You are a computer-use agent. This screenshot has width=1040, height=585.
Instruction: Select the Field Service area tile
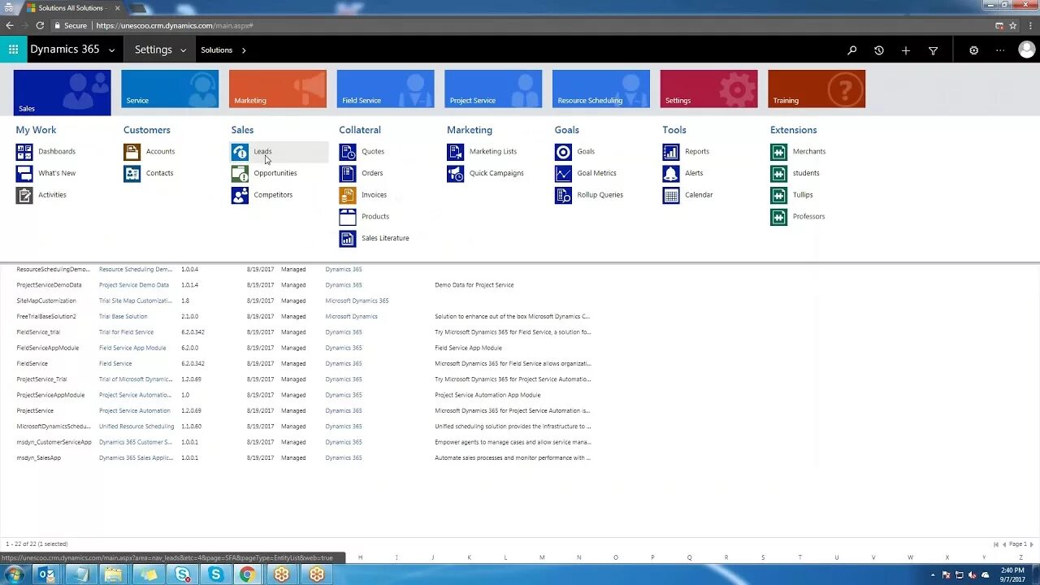[386, 89]
